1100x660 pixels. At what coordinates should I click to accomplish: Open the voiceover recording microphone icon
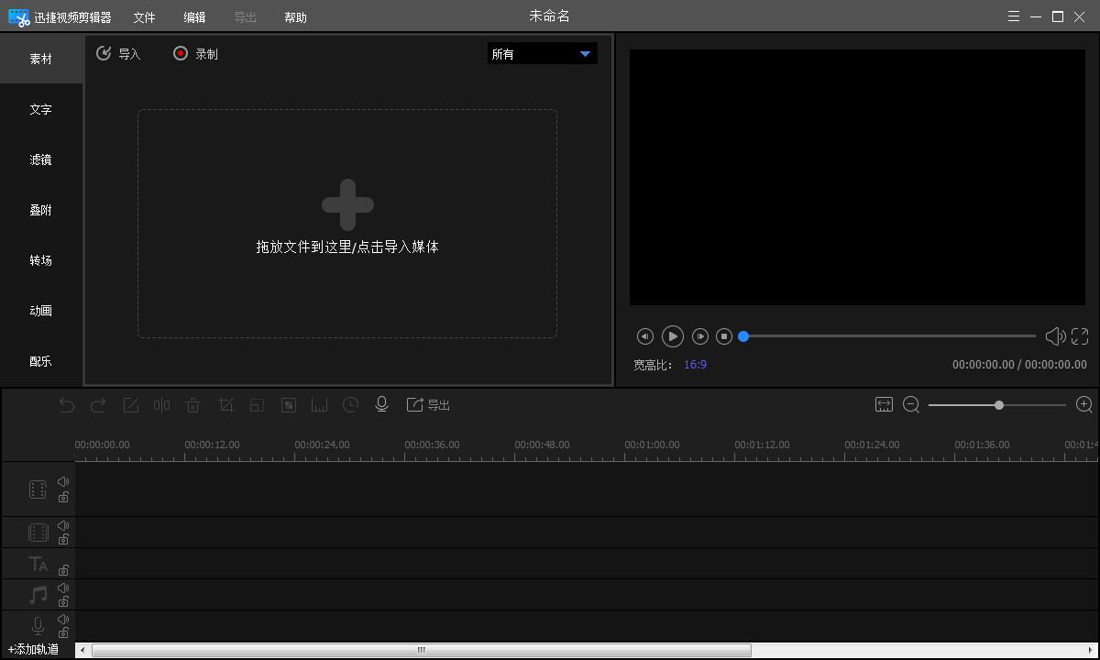[381, 404]
